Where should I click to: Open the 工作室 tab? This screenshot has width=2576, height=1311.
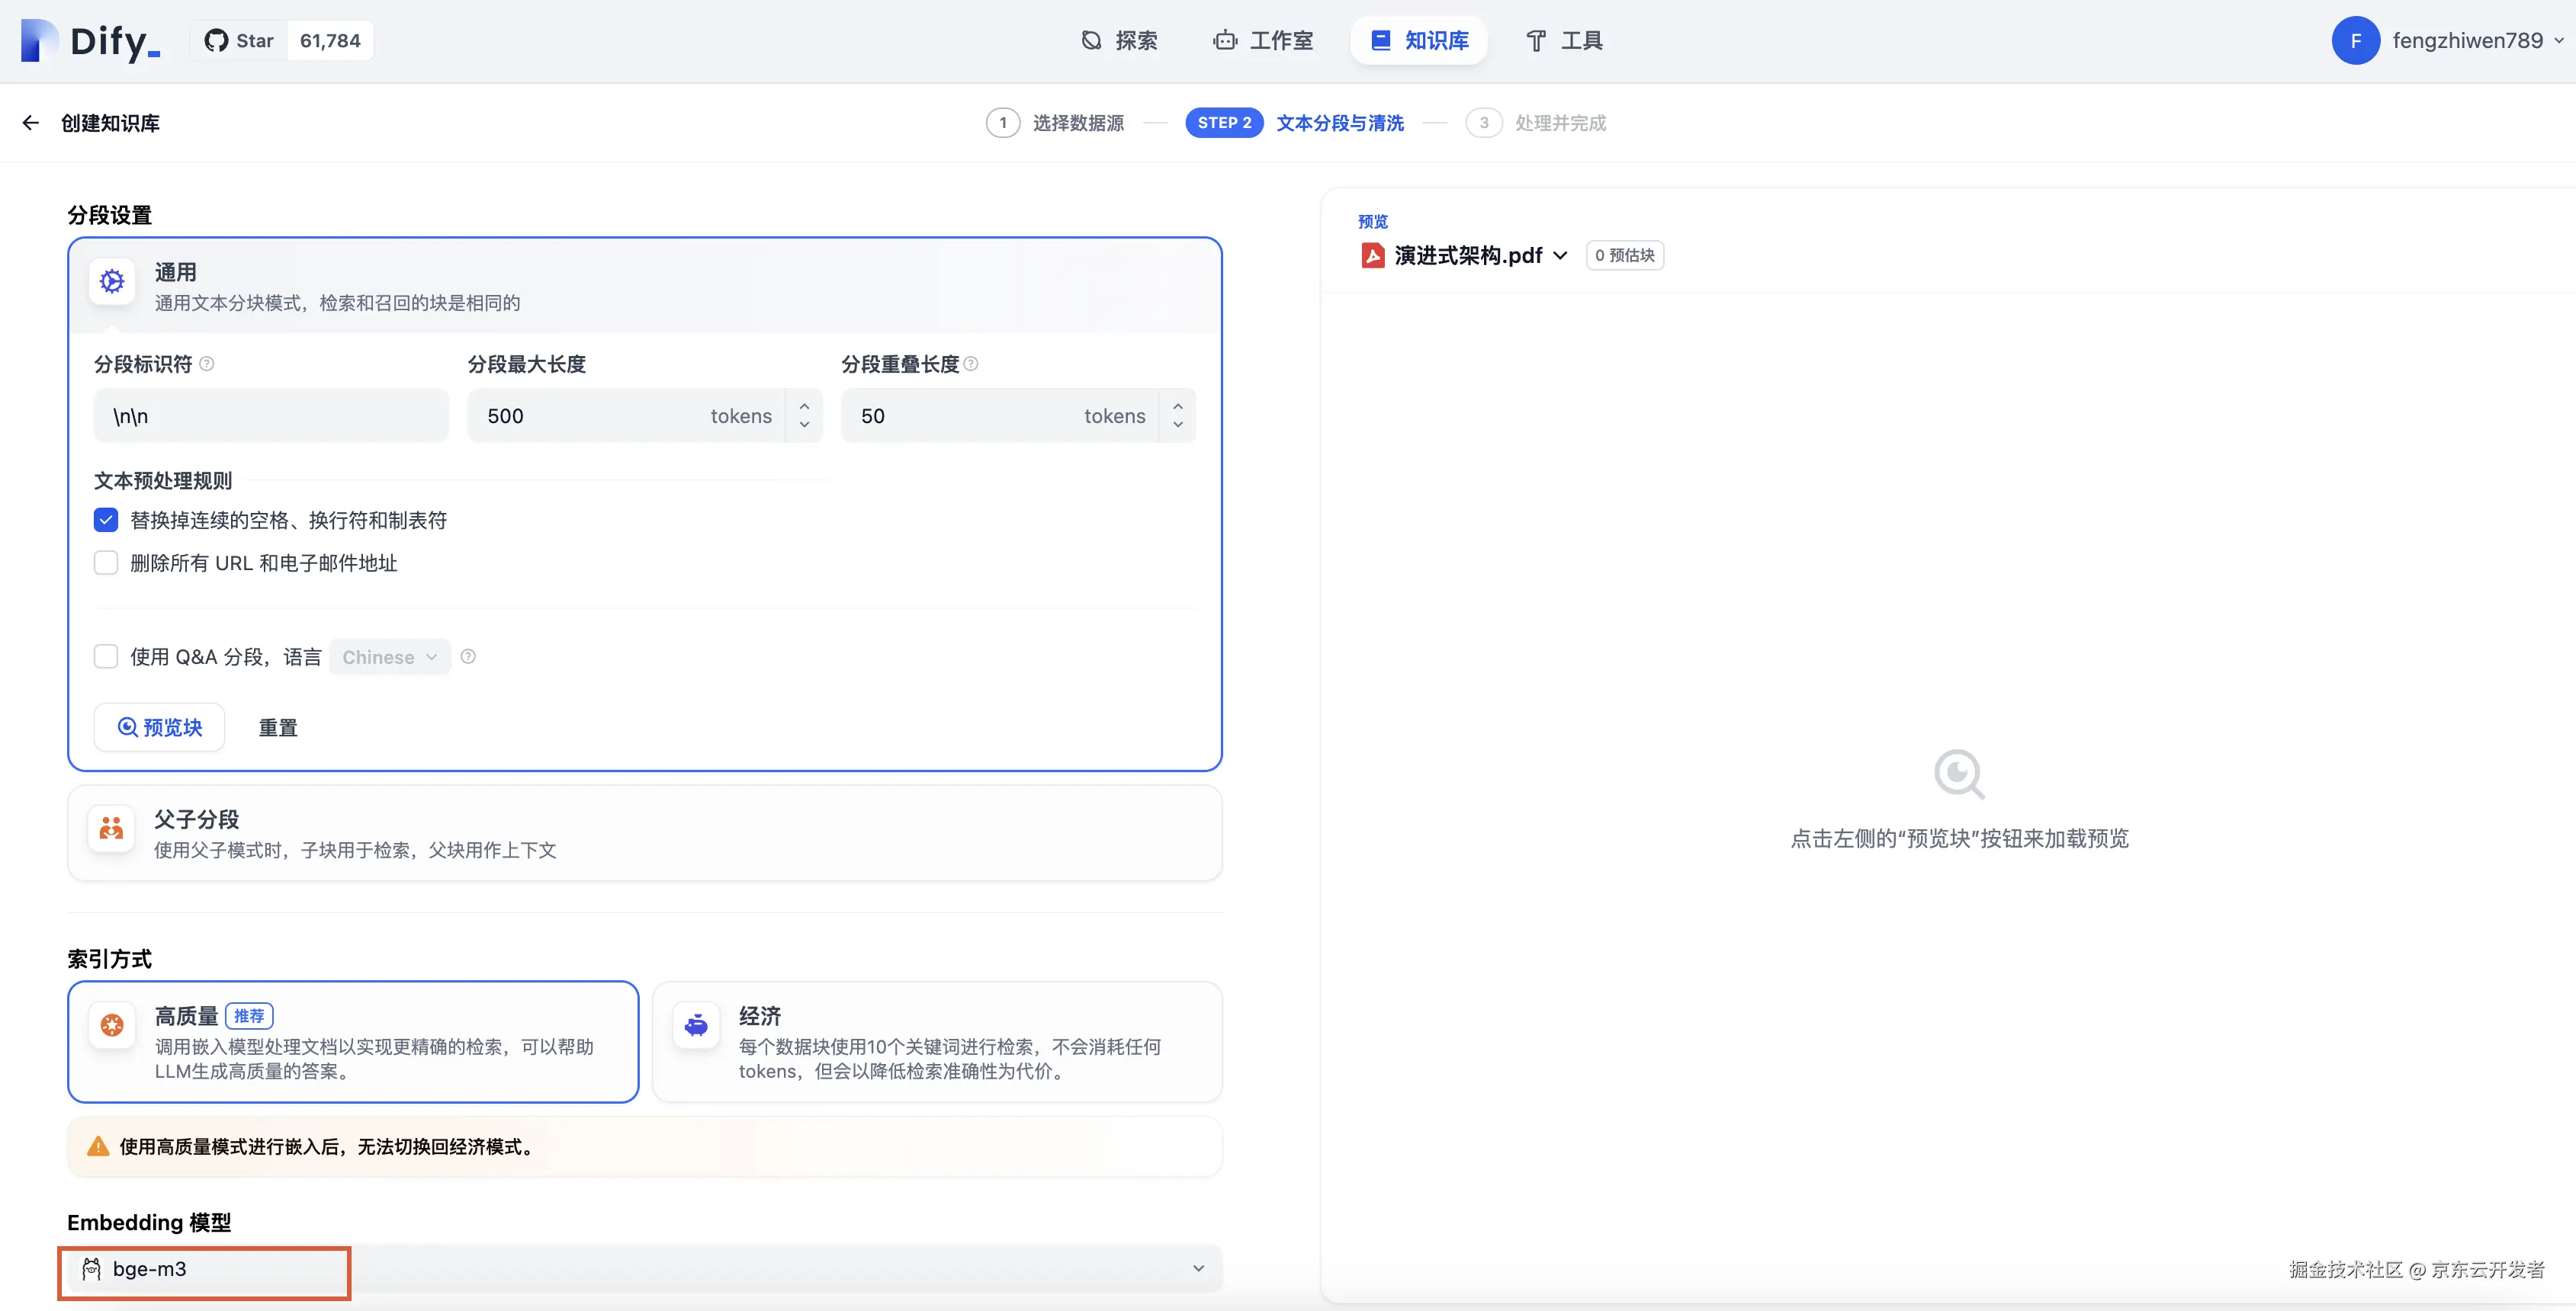point(1264,41)
